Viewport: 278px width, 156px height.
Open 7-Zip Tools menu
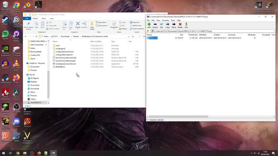(x=173, y=20)
